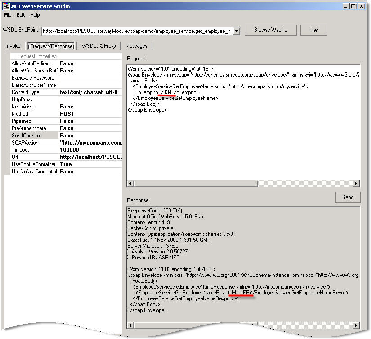Click the Browse Wsdl button
371x339 pixels.
click(x=270, y=30)
